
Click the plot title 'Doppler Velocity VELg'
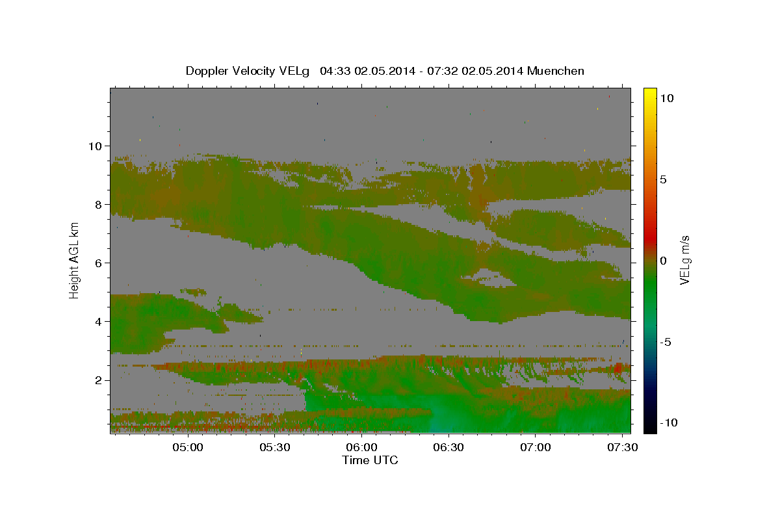click(249, 71)
